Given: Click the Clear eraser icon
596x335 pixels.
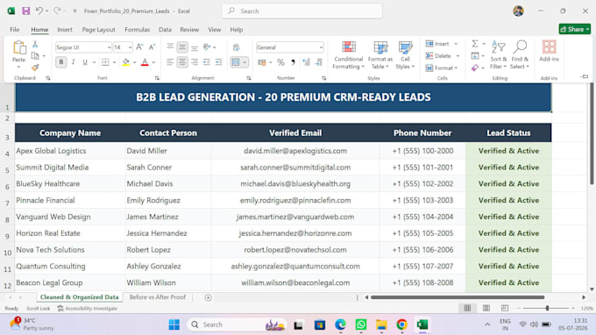Looking at the screenshot, I should click(475, 68).
